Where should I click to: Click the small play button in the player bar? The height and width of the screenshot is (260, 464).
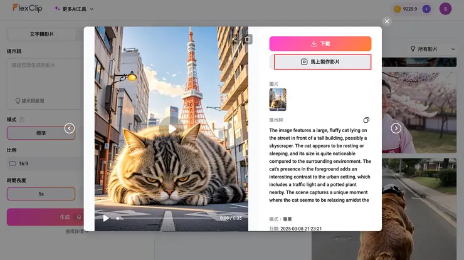(x=105, y=218)
